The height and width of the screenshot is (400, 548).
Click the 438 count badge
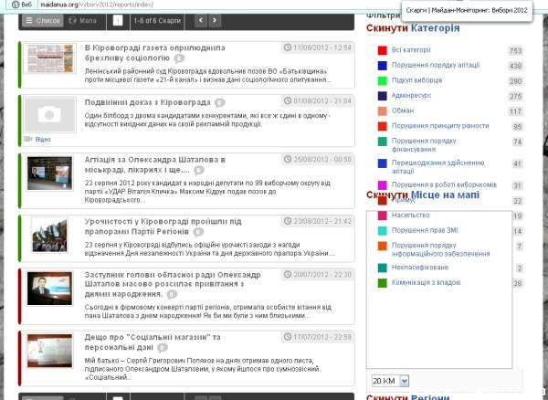tap(515, 66)
